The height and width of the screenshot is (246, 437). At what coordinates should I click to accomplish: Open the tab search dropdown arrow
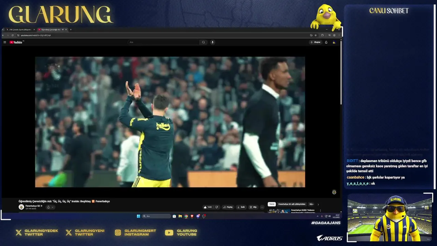(3, 30)
